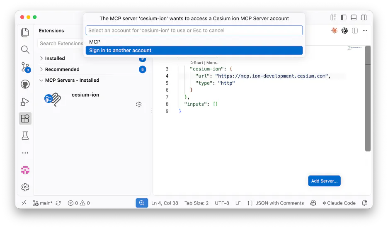Open Claude Code status item

coord(339,203)
